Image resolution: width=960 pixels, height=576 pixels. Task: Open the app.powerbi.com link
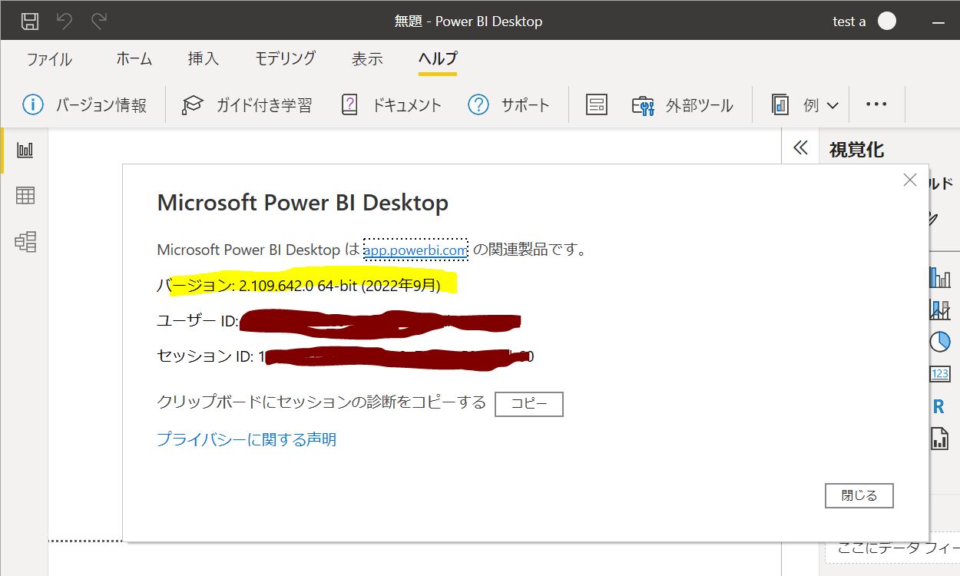(x=415, y=250)
